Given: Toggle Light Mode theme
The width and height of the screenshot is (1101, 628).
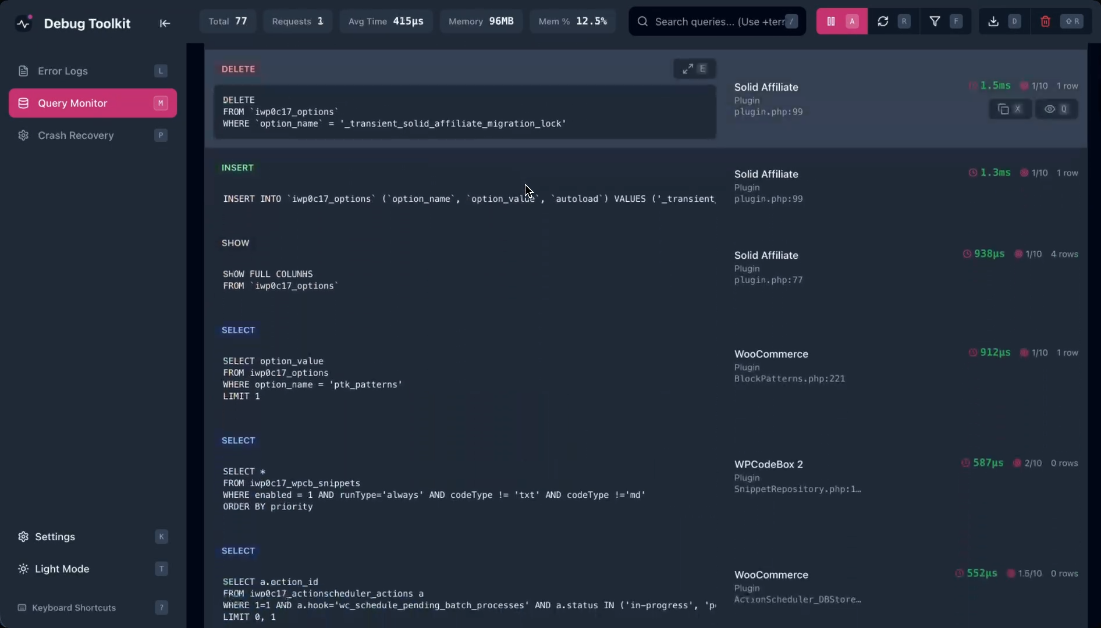Looking at the screenshot, I should [62, 569].
